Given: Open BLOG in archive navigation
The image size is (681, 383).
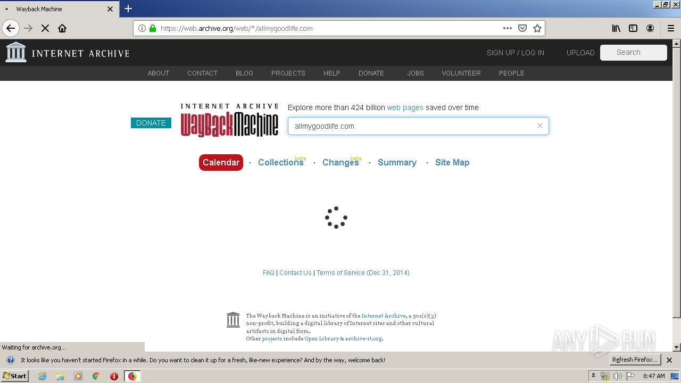Looking at the screenshot, I should click(244, 73).
